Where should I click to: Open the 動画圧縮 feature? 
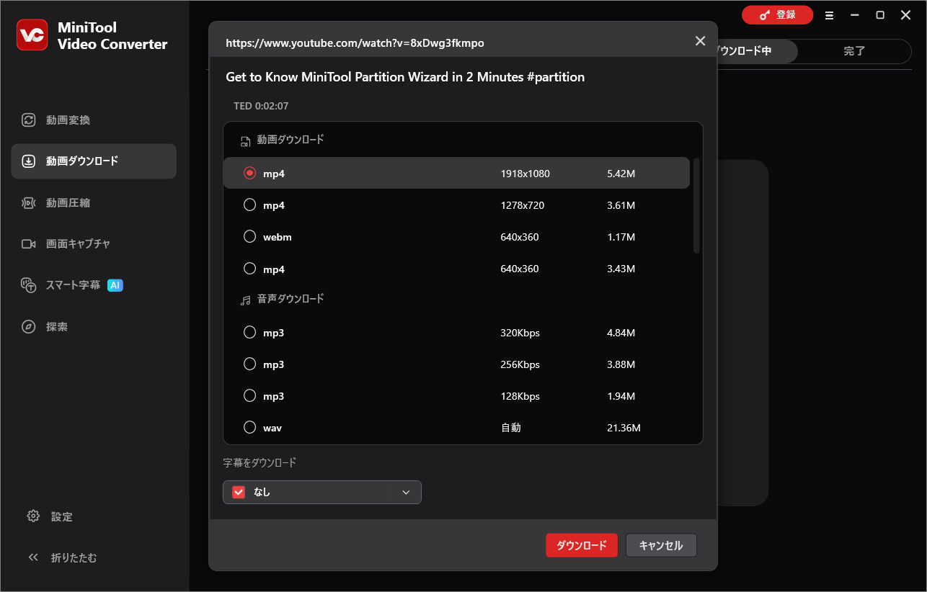coord(62,202)
